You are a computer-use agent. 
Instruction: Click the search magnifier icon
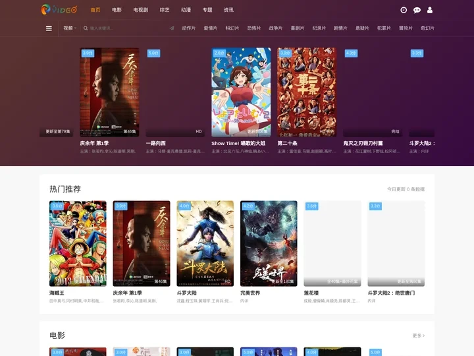pos(86,28)
